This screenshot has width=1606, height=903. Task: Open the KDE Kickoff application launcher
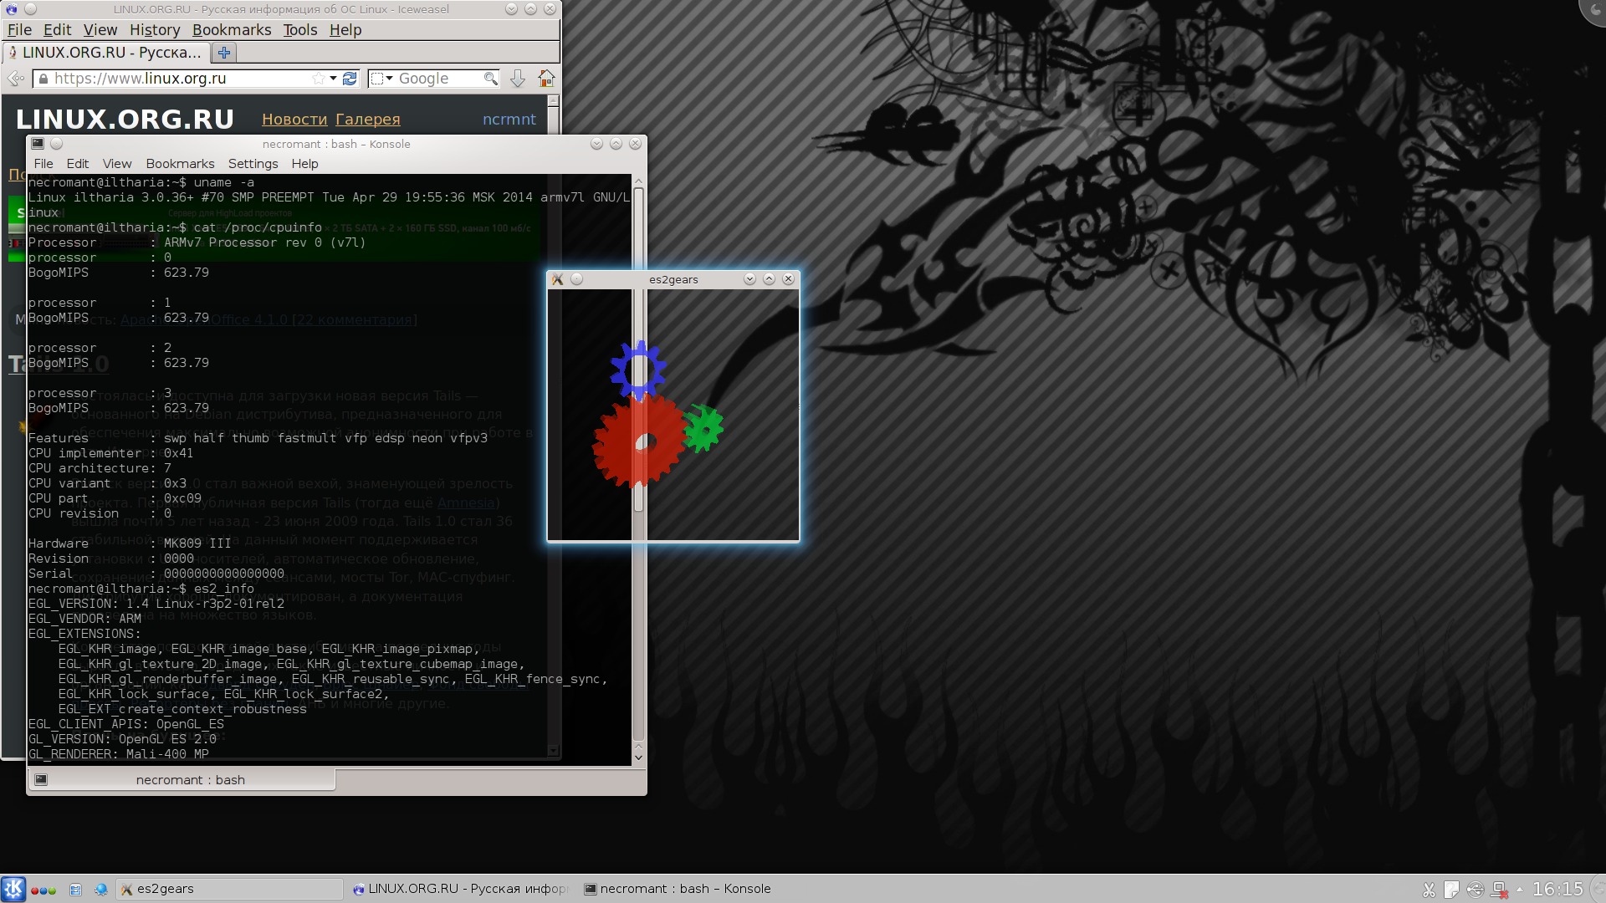pyautogui.click(x=13, y=889)
